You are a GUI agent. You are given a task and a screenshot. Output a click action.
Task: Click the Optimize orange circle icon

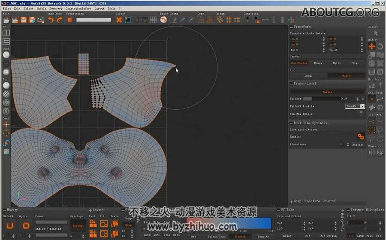(26, 226)
